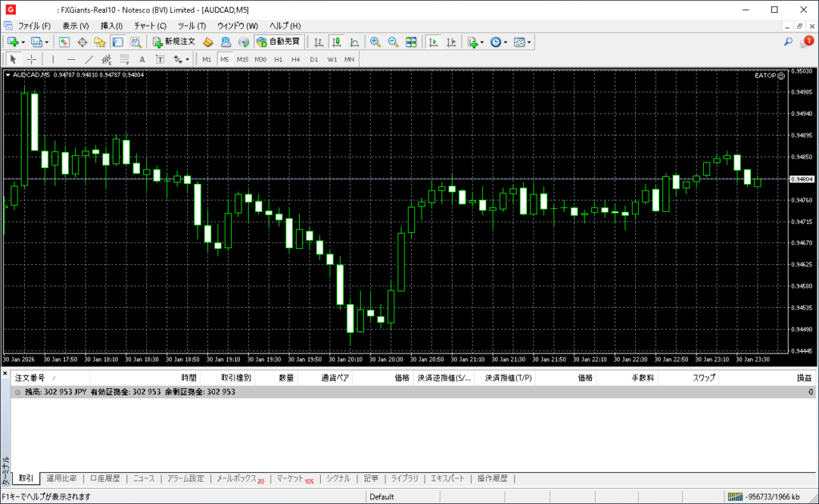
Task: Toggle chart shift icon
Action: tap(451, 42)
